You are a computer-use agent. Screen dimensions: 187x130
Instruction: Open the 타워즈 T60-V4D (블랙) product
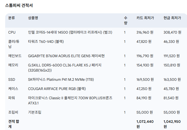pyautogui.click(x=46, y=42)
